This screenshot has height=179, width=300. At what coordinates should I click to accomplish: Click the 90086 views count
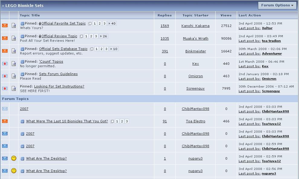pos(226,38)
